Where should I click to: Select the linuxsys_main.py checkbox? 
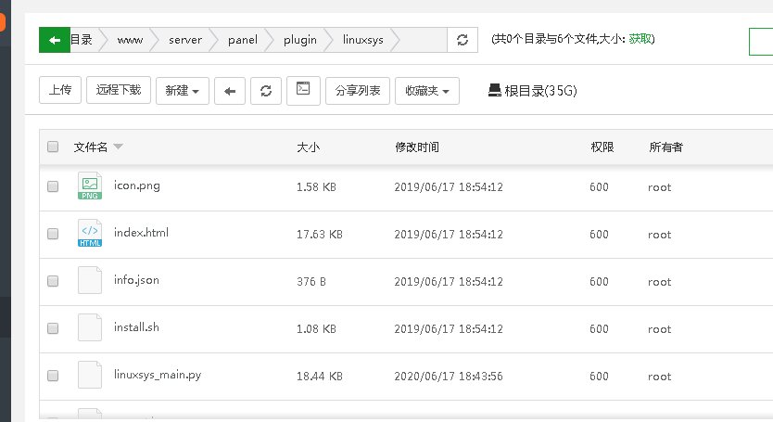(53, 376)
